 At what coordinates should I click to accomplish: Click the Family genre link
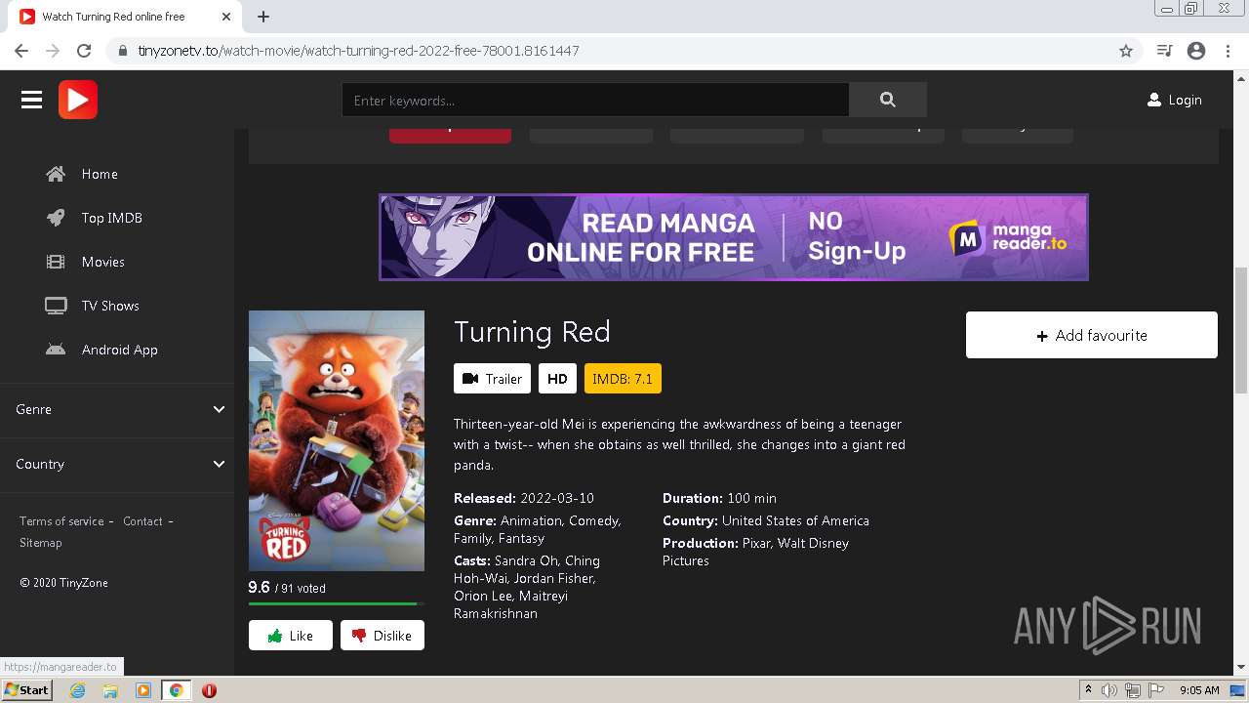[472, 538]
